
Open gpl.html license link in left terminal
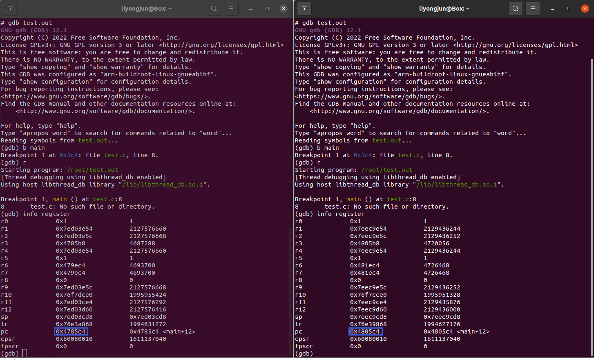pyautogui.click(x=221, y=45)
